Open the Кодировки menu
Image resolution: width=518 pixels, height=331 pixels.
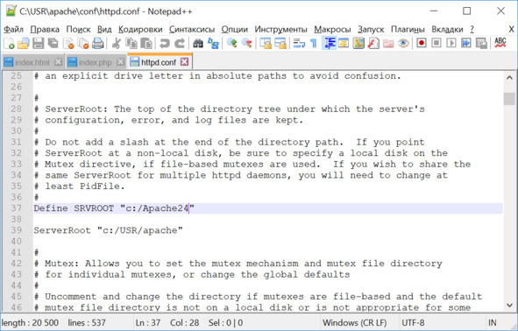[140, 30]
